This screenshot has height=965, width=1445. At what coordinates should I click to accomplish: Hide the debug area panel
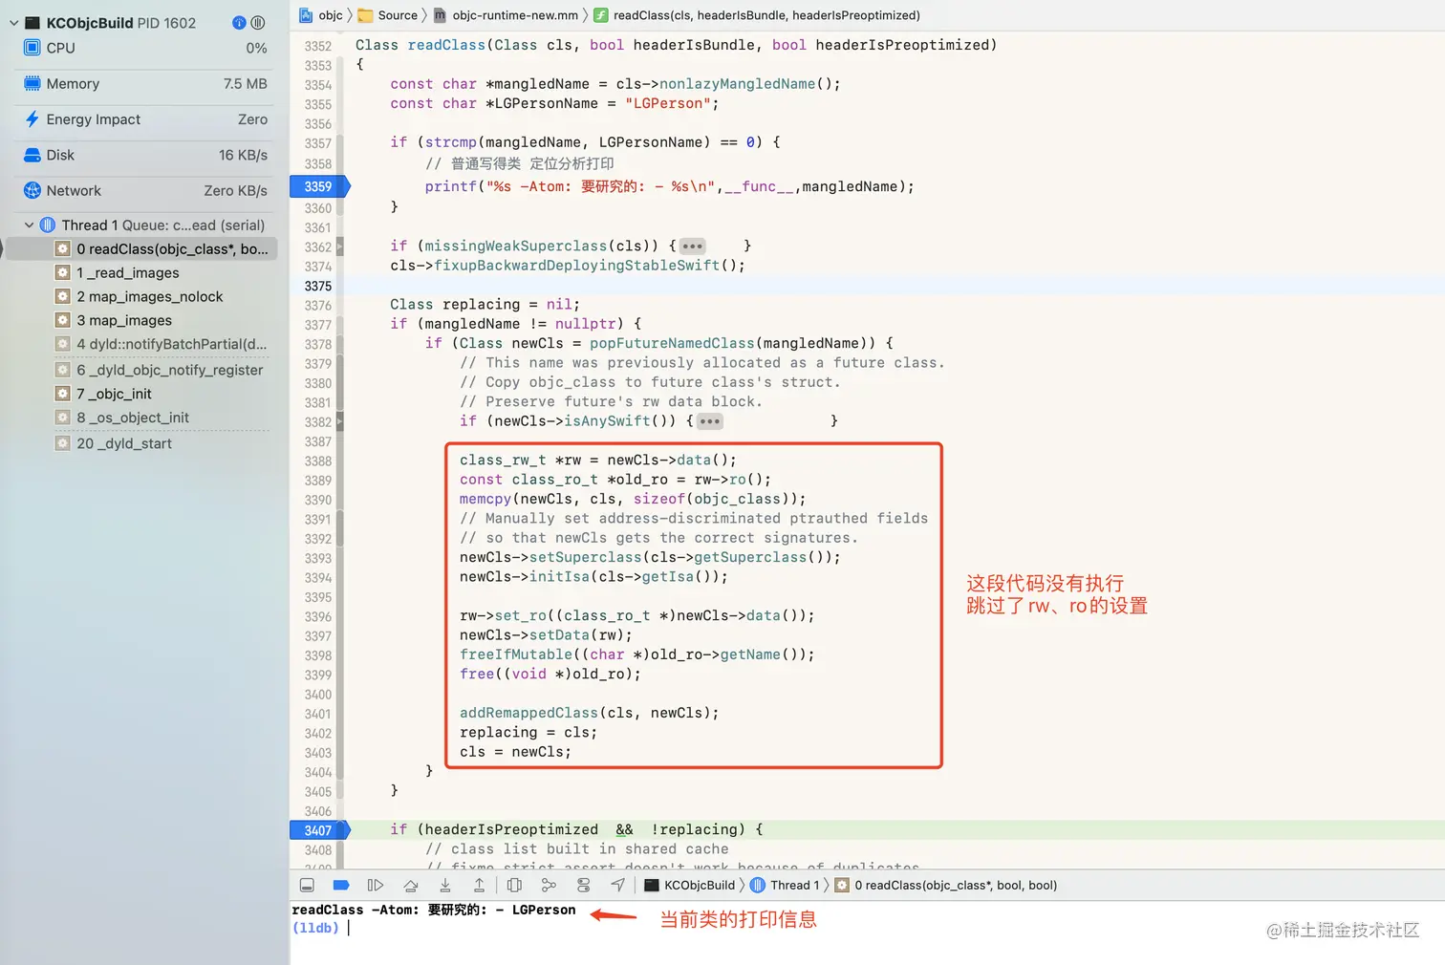tap(307, 886)
